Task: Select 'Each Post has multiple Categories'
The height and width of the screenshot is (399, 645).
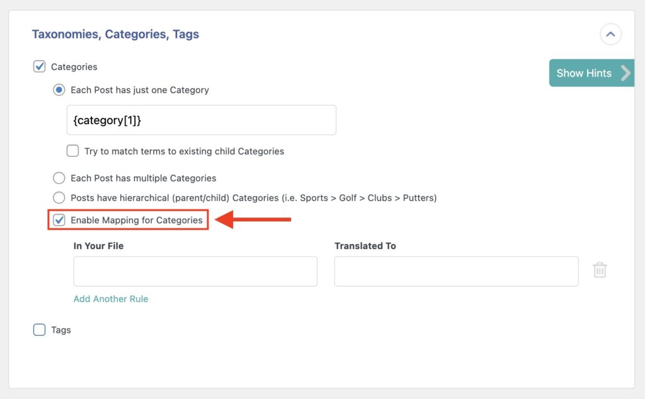Action: tap(59, 178)
